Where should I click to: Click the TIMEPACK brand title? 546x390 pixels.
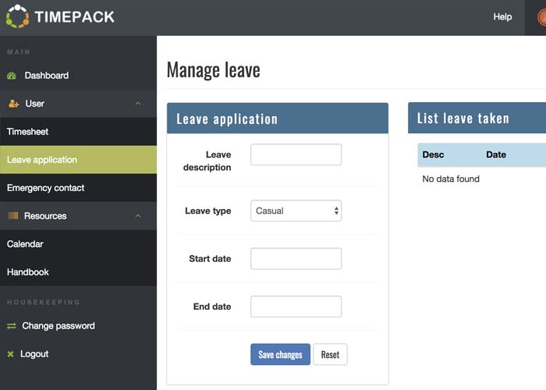click(75, 16)
